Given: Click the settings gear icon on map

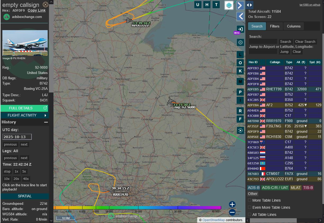Looking at the screenshot, I should (240, 42).
